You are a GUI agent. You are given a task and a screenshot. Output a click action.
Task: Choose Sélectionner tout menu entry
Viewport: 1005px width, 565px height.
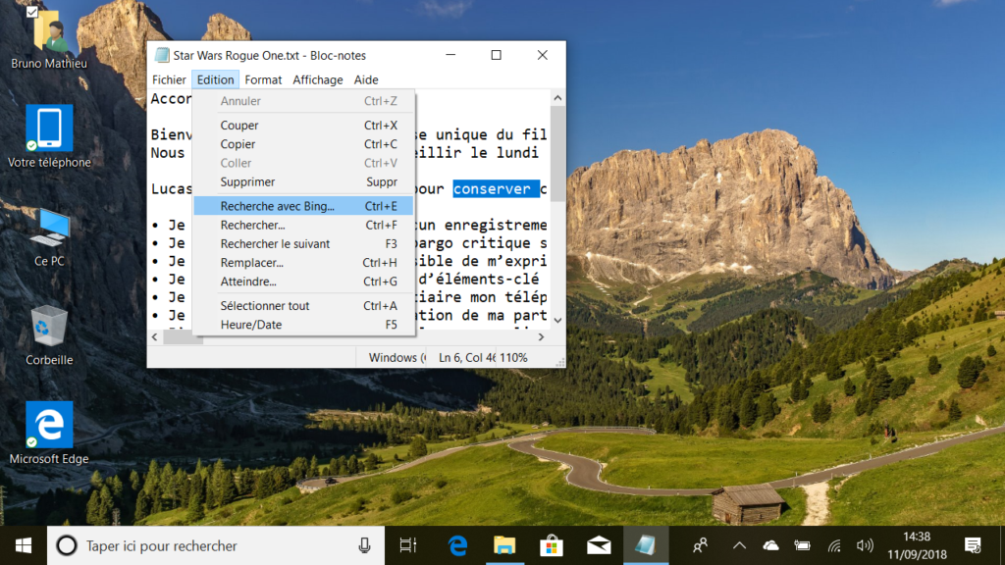pos(304,306)
